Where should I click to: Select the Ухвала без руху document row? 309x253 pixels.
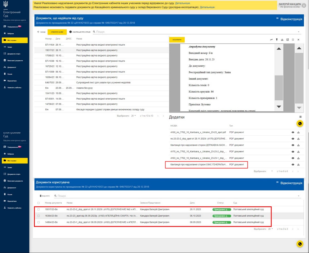tap(102, 88)
